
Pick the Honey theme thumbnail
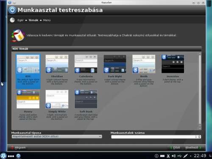28,99
